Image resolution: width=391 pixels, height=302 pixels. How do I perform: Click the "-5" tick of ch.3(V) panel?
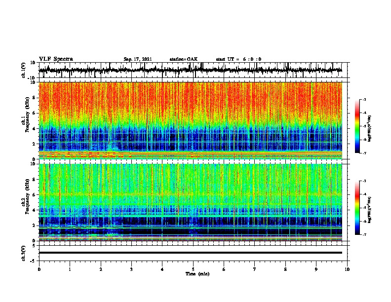(33, 261)
